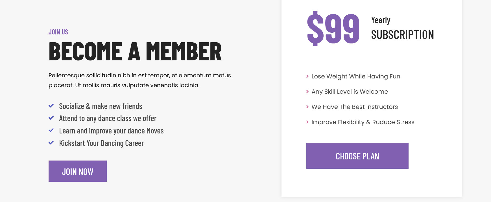The width and height of the screenshot is (491, 202).
Task: Click chevron icon beside Improve Flexibility & Ruduce Stress
Action: [x=307, y=122]
